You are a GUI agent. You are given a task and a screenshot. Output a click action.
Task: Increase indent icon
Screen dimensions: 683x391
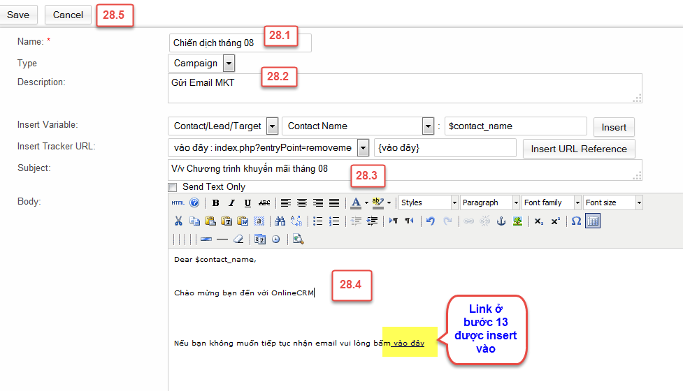[x=372, y=221]
